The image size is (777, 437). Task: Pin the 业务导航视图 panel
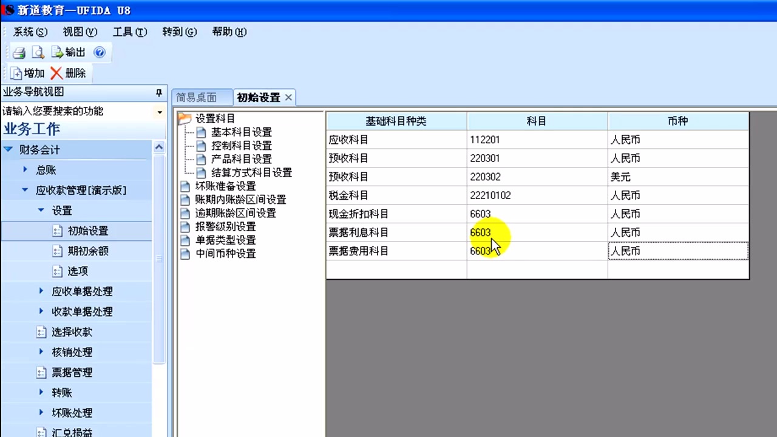tap(159, 93)
